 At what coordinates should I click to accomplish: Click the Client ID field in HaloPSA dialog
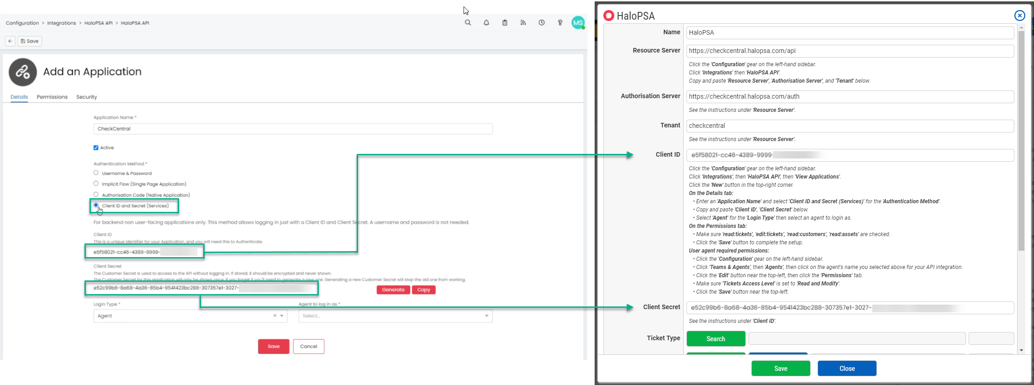850,155
